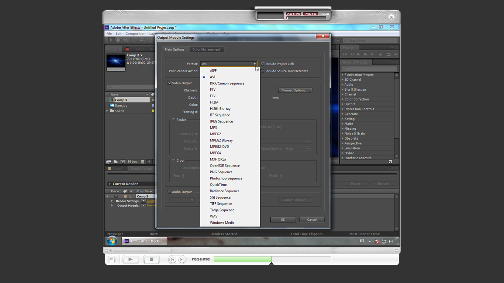
Task: Click the network icon in system tray
Action: tap(384, 241)
